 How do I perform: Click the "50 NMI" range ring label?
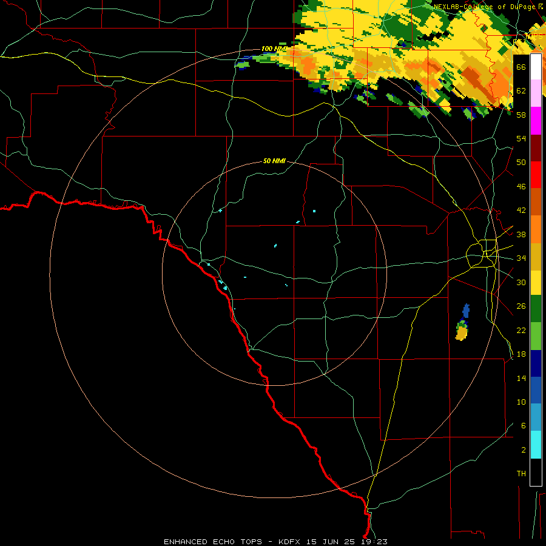point(274,161)
